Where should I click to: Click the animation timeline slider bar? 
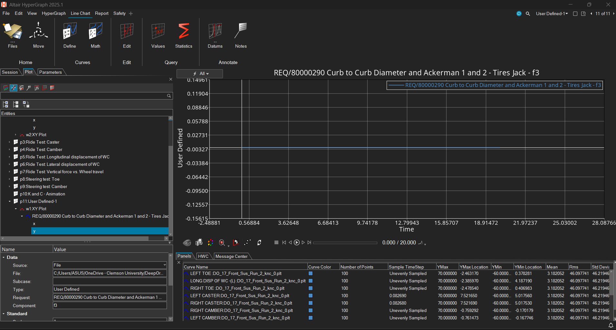(x=345, y=243)
